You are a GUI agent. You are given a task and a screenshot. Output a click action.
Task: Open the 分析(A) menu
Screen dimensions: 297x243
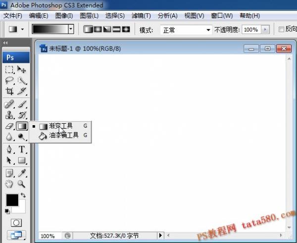[x=168, y=16]
